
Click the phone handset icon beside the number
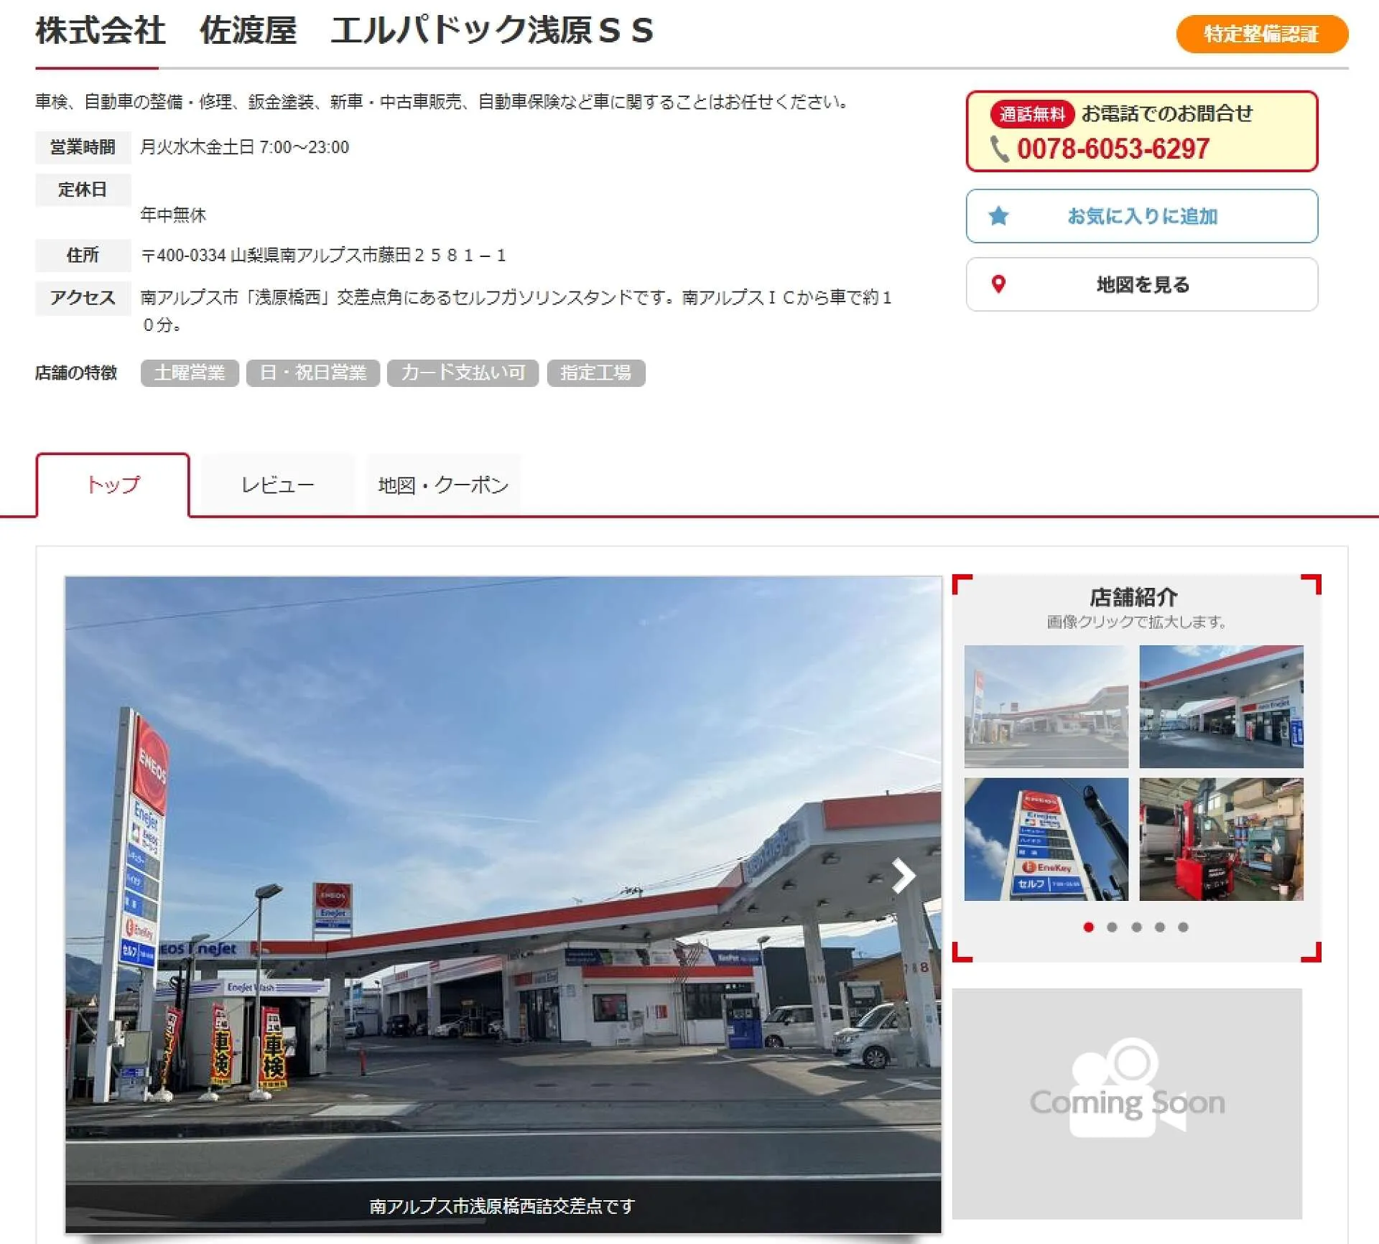(999, 149)
